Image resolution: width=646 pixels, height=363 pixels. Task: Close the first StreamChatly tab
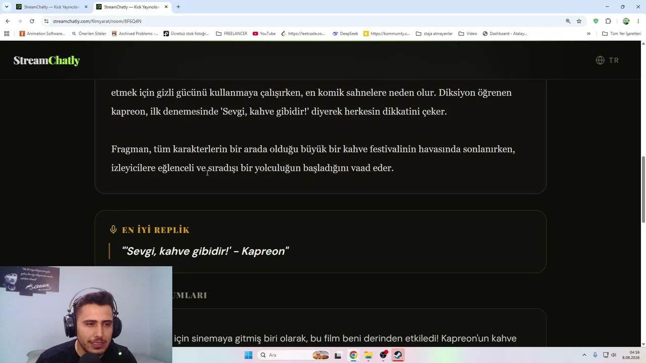[86, 7]
